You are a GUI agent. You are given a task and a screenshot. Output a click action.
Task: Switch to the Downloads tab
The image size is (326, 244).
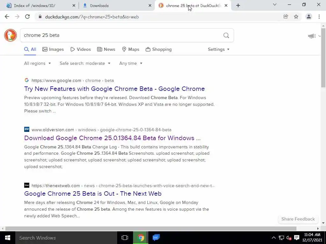pos(117,6)
